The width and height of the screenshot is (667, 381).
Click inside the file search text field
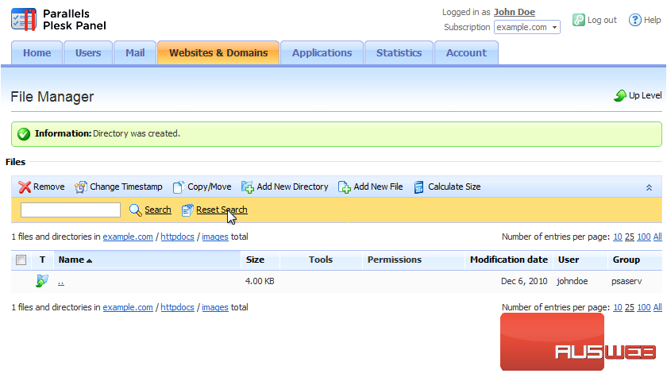pyautogui.click(x=71, y=210)
